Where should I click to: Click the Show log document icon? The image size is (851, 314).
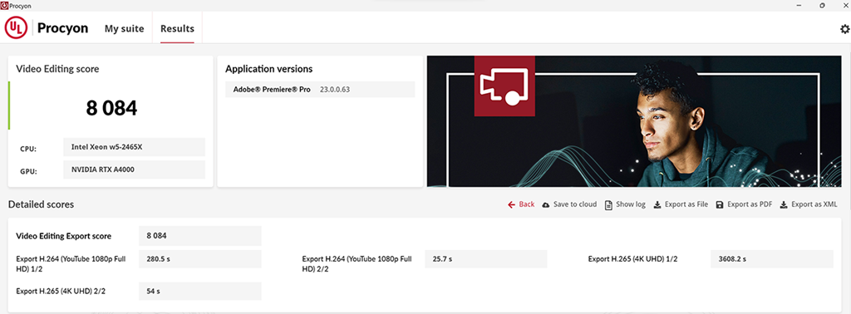click(608, 205)
